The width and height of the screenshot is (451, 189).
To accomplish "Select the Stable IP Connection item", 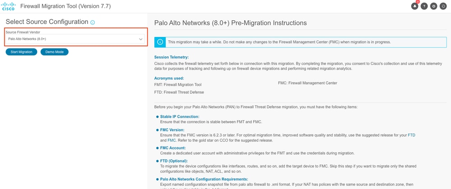I will [x=180, y=117].
